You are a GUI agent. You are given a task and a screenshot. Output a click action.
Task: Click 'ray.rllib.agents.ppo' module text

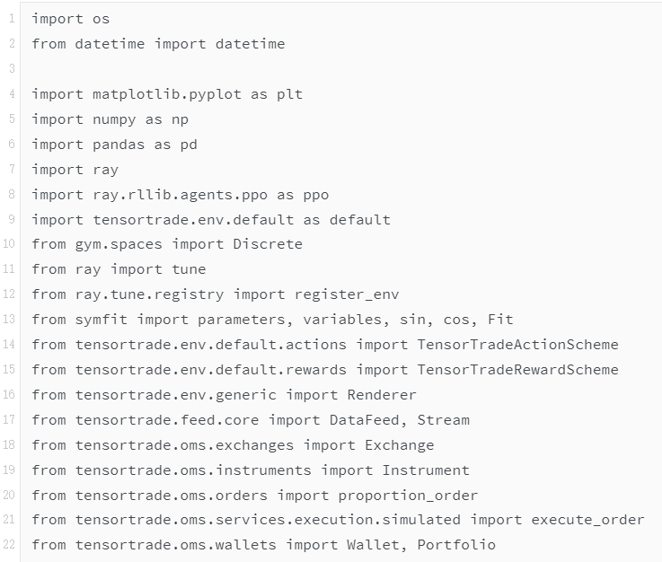[180, 195]
